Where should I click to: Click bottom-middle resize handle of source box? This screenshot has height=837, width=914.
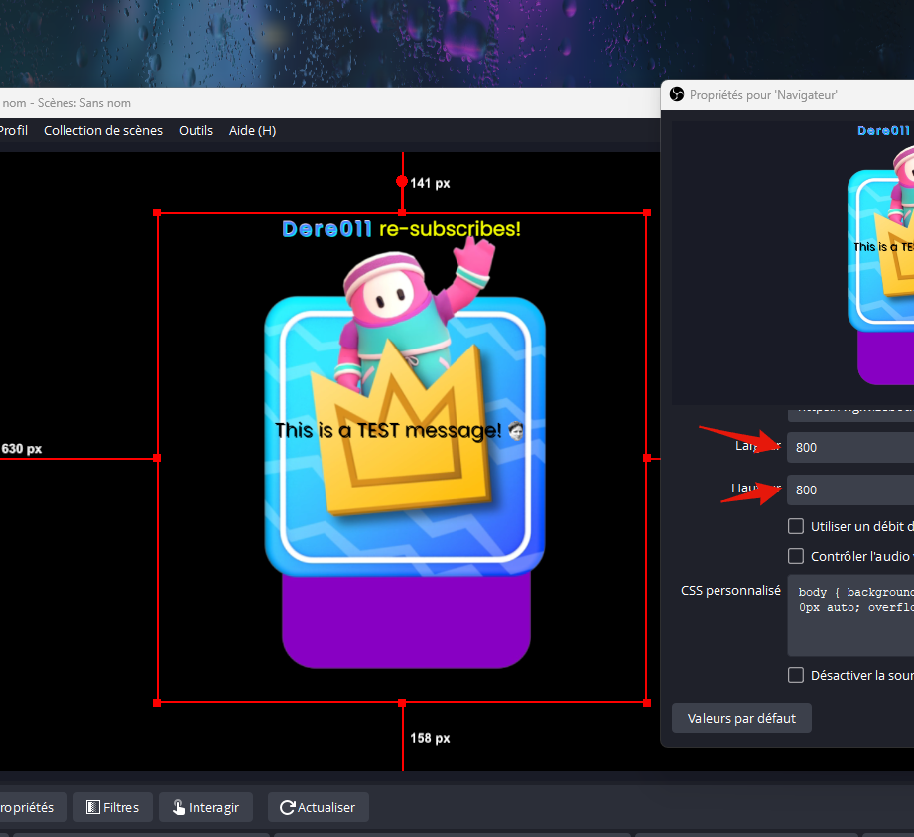(x=402, y=703)
